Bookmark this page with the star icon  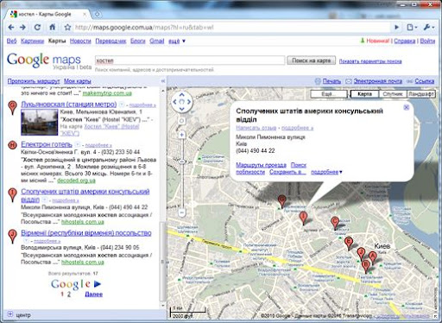point(67,28)
